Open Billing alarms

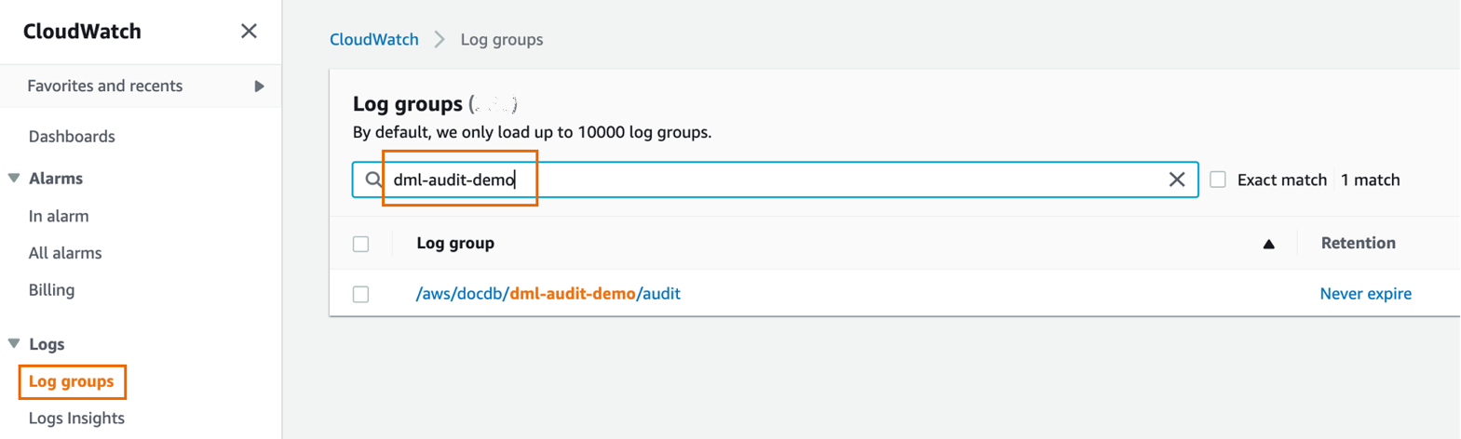51,290
